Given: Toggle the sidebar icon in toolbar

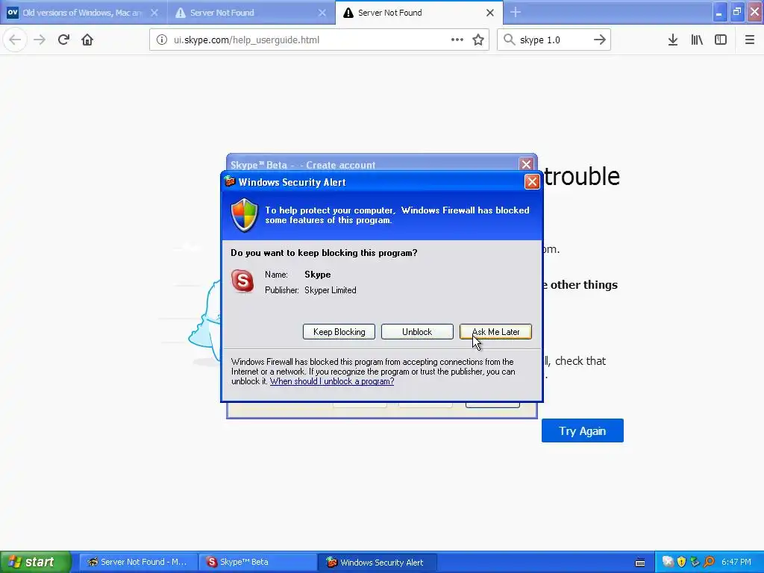Looking at the screenshot, I should [x=721, y=40].
